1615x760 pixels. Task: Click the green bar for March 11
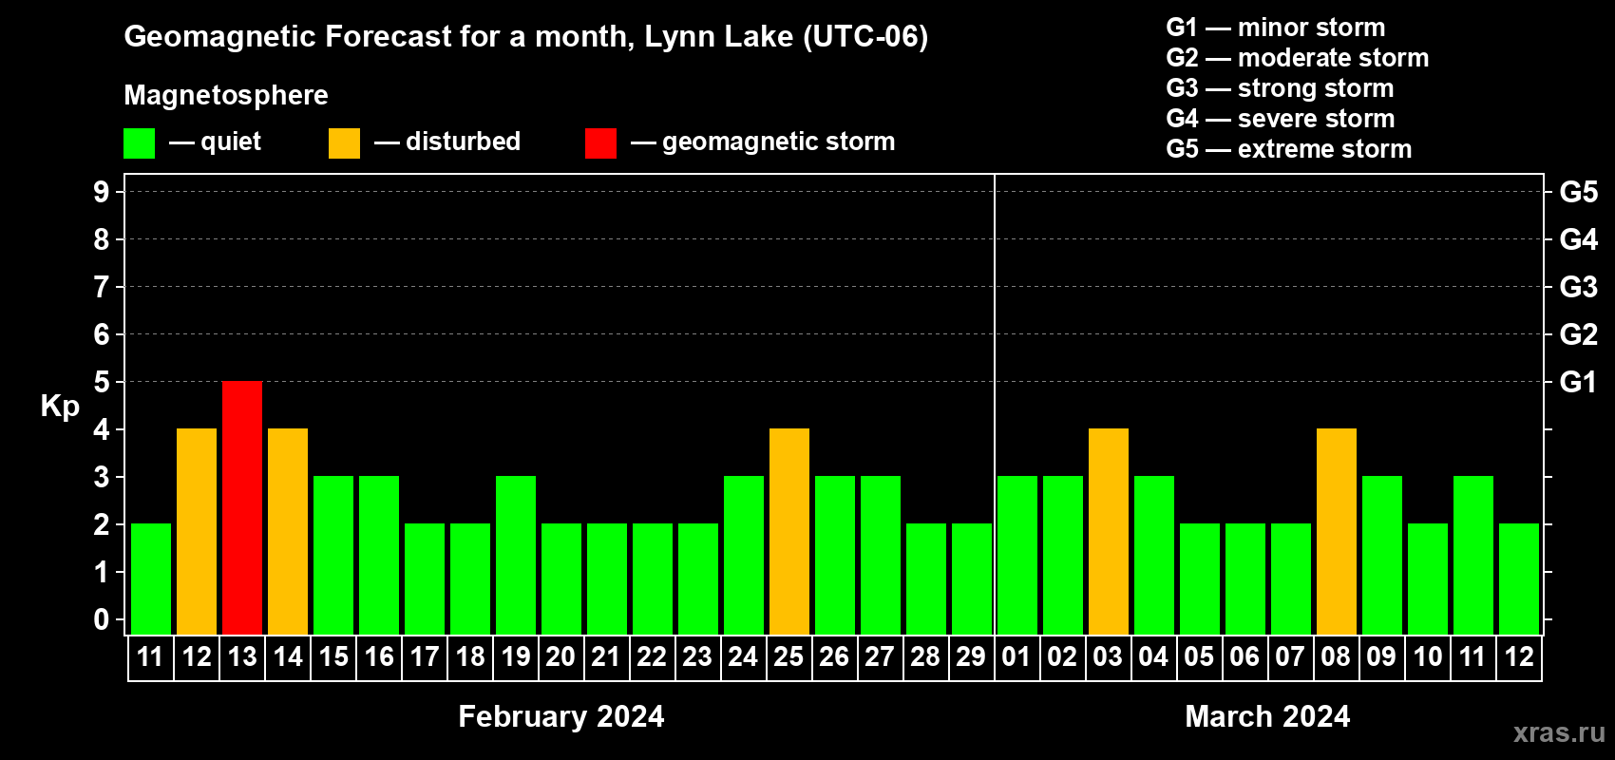point(1473,555)
